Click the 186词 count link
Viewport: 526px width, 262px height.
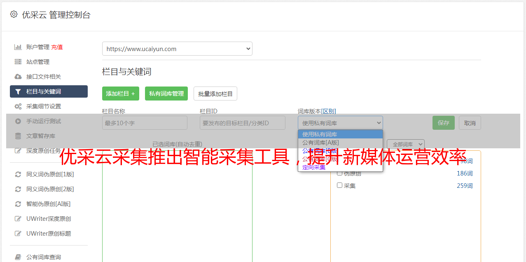(x=465, y=173)
